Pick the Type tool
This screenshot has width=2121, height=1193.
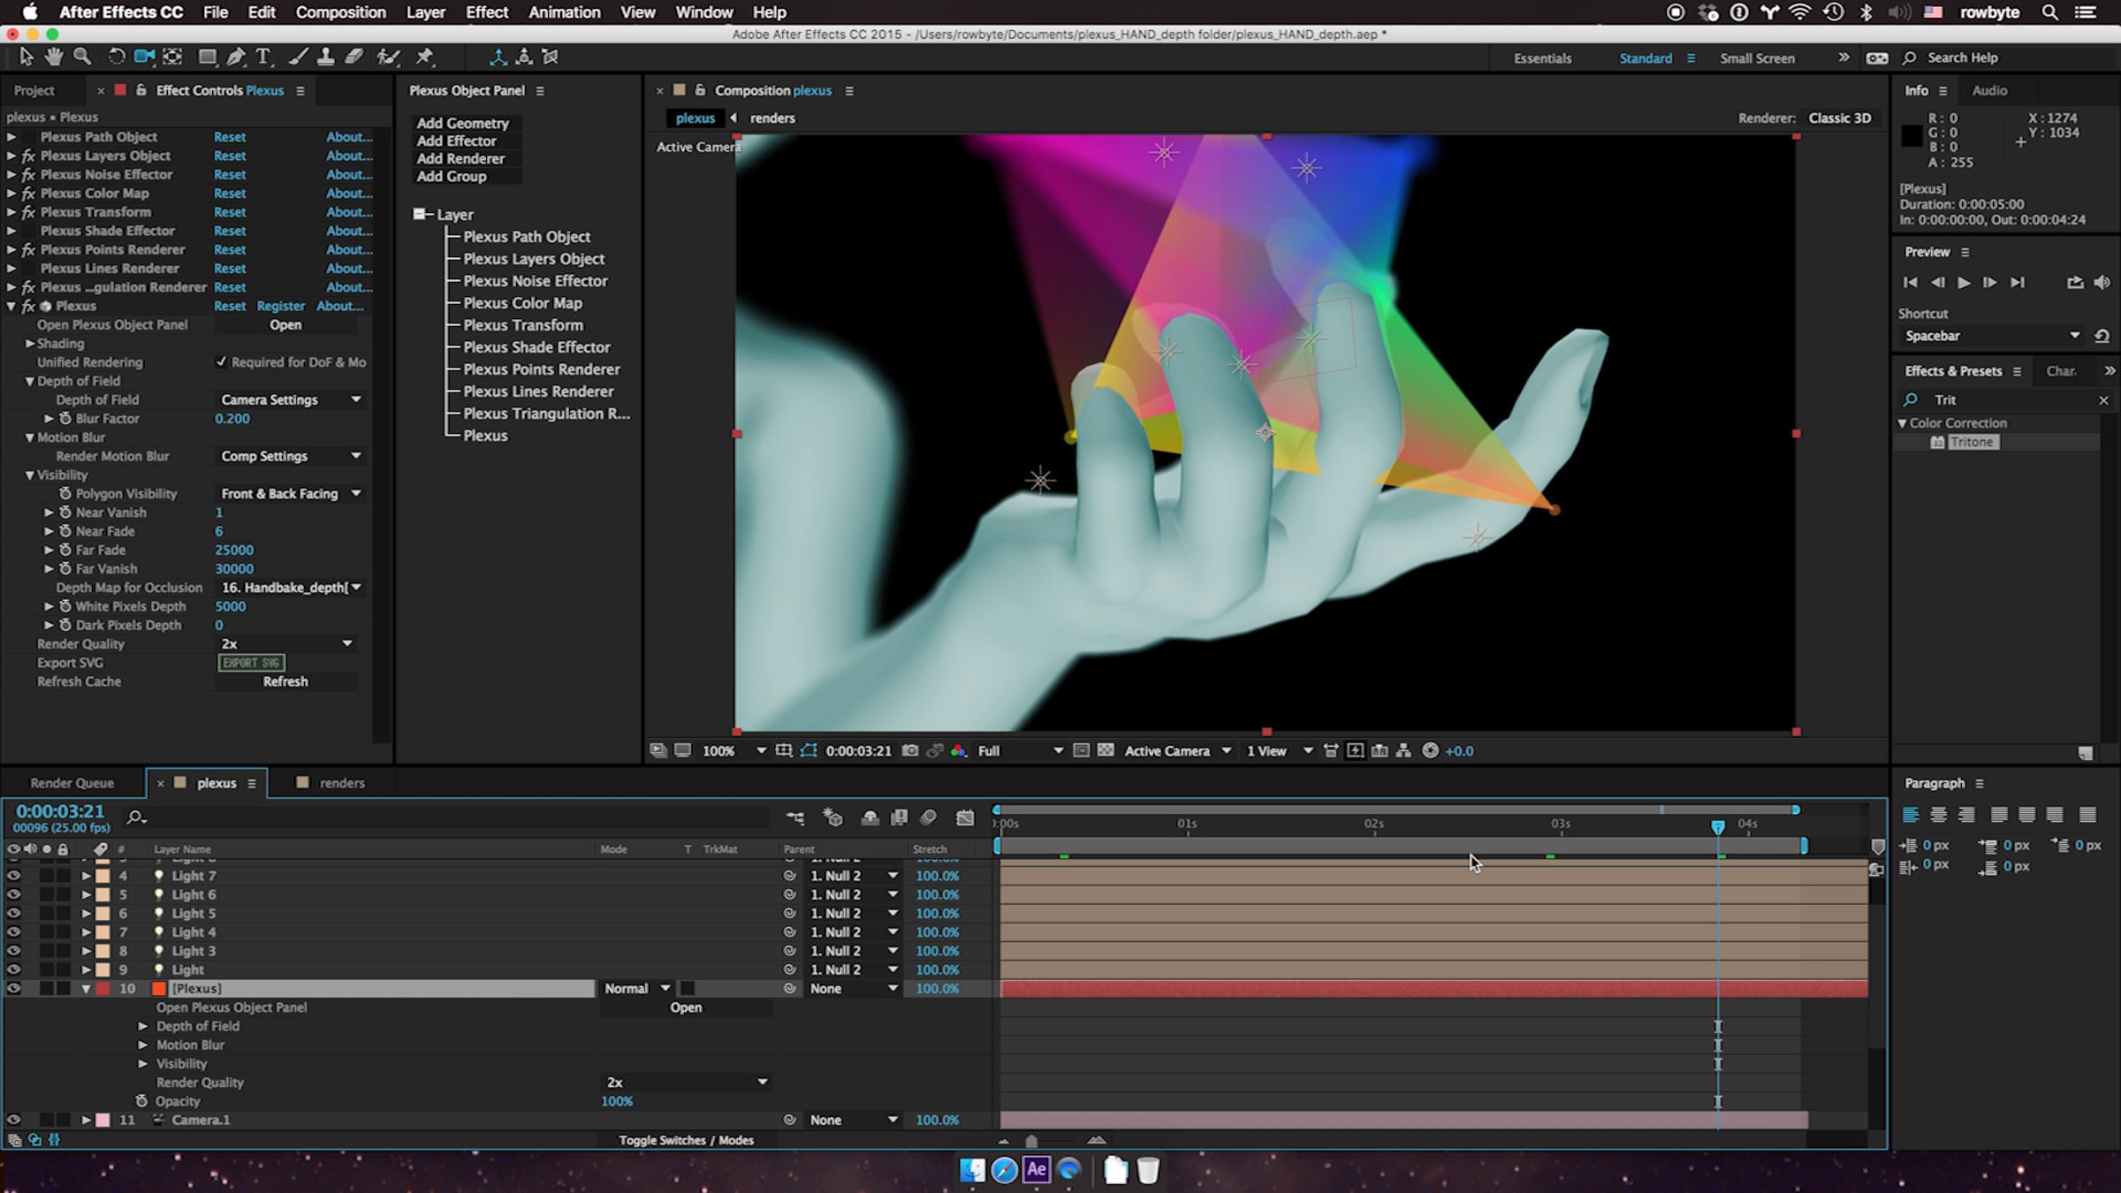click(262, 57)
